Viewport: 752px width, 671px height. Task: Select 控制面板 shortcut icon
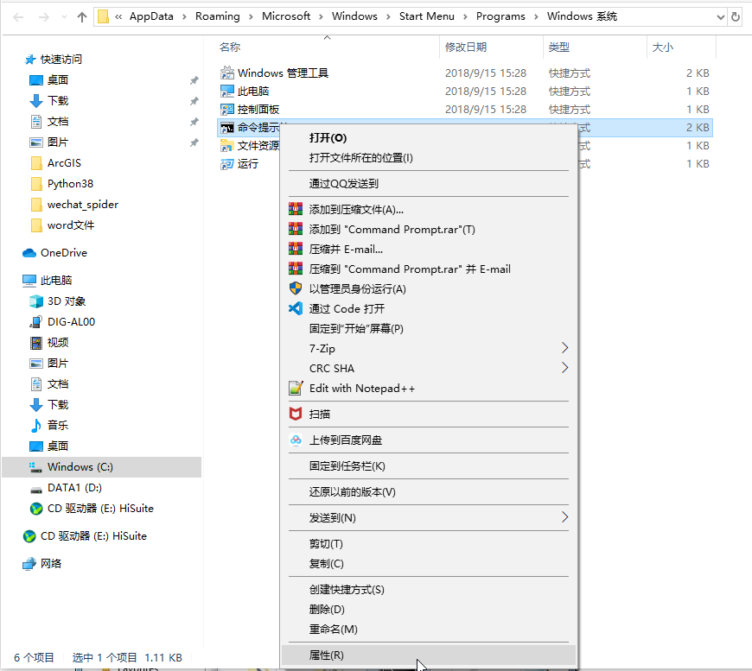(226, 110)
